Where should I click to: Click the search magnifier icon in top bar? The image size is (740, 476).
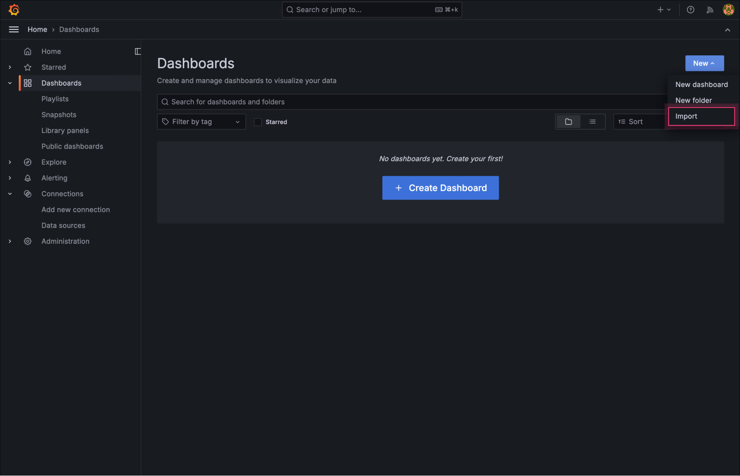click(x=290, y=10)
